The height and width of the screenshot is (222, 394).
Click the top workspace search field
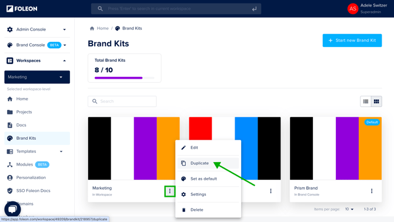pos(176,9)
